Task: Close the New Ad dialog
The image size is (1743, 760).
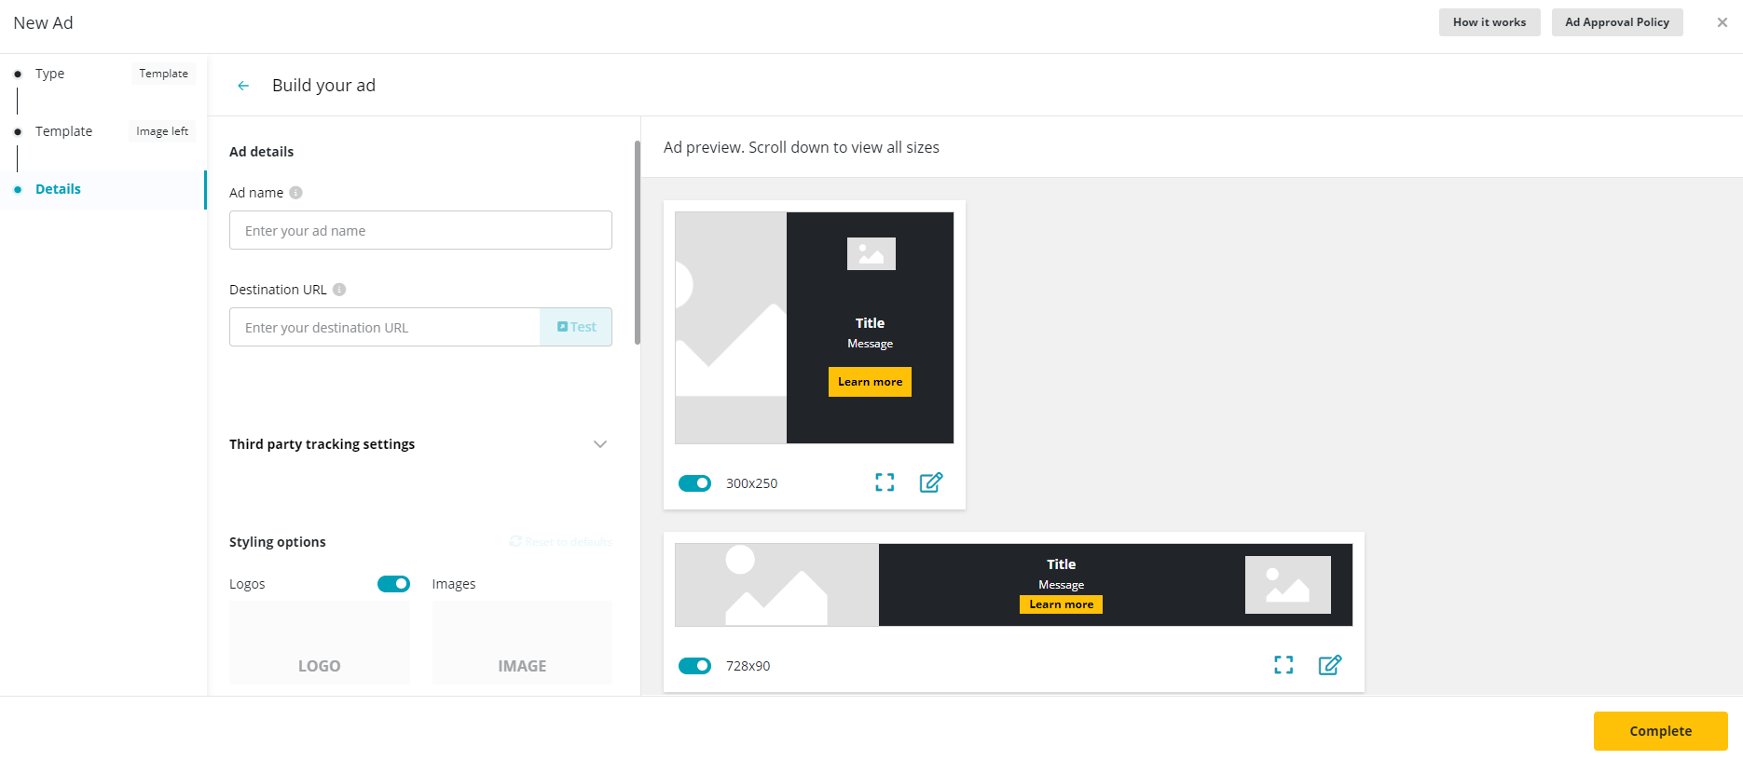Action: pyautogui.click(x=1722, y=22)
